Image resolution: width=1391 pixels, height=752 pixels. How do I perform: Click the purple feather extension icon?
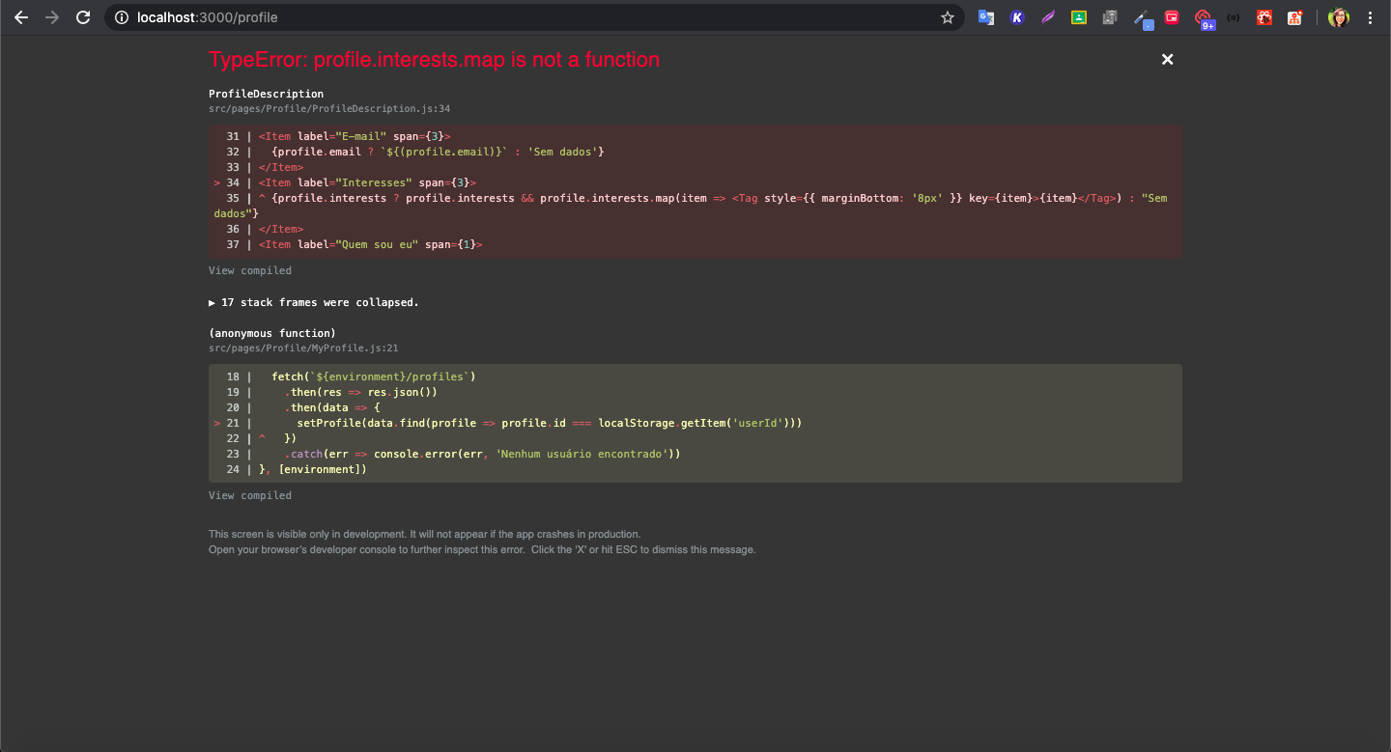tap(1048, 16)
